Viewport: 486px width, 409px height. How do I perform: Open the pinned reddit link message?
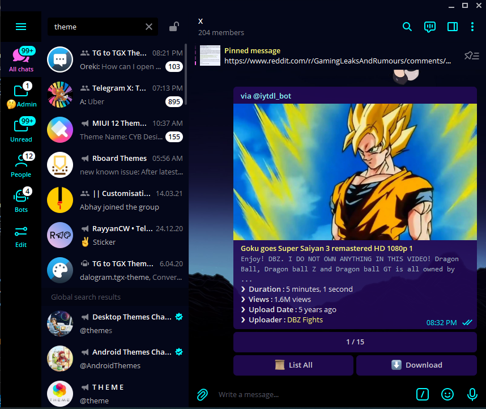pyautogui.click(x=338, y=61)
